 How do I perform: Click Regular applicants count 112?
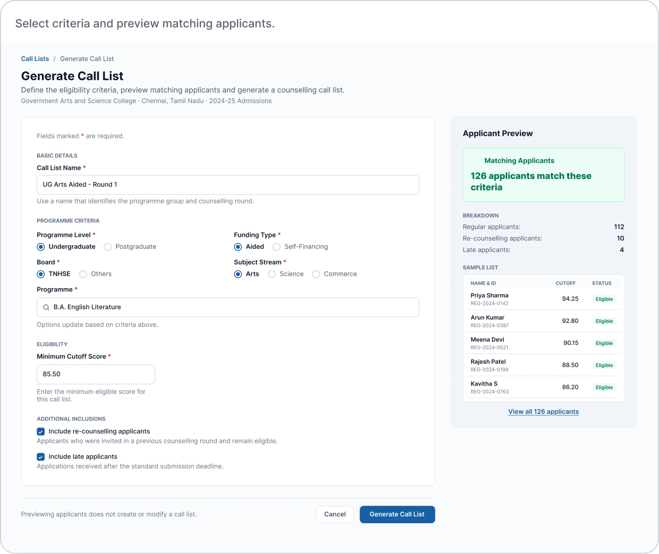(619, 227)
